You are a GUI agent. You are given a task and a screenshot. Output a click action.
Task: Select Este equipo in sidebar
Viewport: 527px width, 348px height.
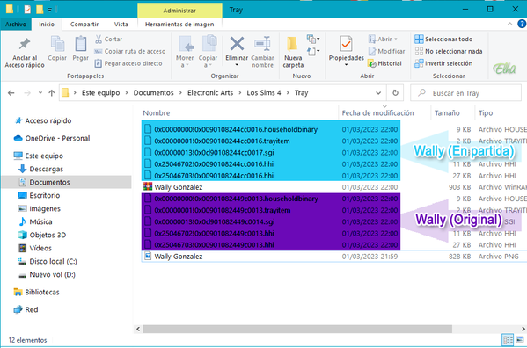(39, 156)
